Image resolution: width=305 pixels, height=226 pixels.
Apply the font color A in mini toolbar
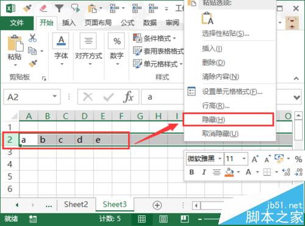pyautogui.click(x=248, y=173)
